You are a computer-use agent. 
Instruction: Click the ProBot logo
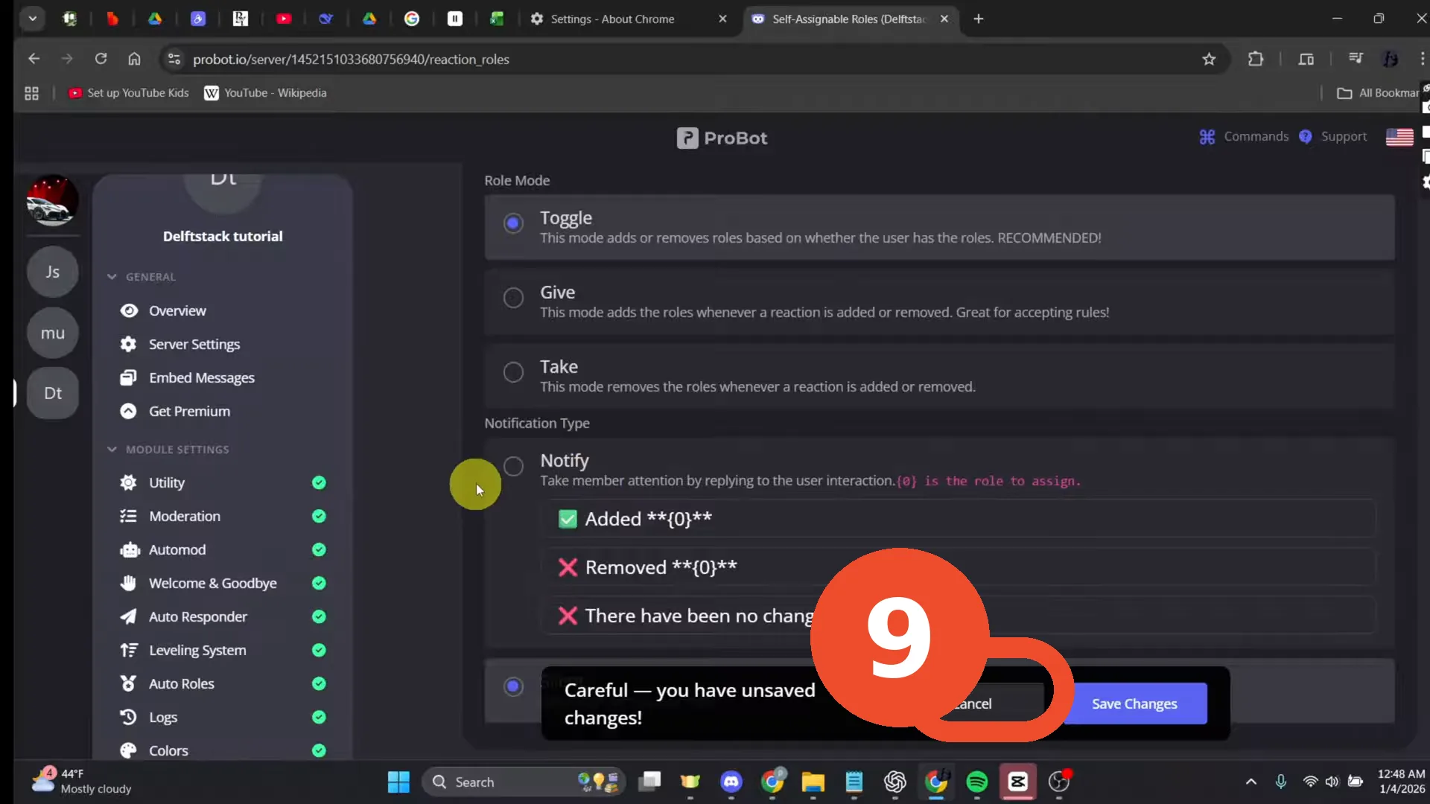click(x=722, y=138)
